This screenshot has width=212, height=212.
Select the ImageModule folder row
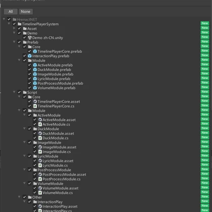[106, 143]
